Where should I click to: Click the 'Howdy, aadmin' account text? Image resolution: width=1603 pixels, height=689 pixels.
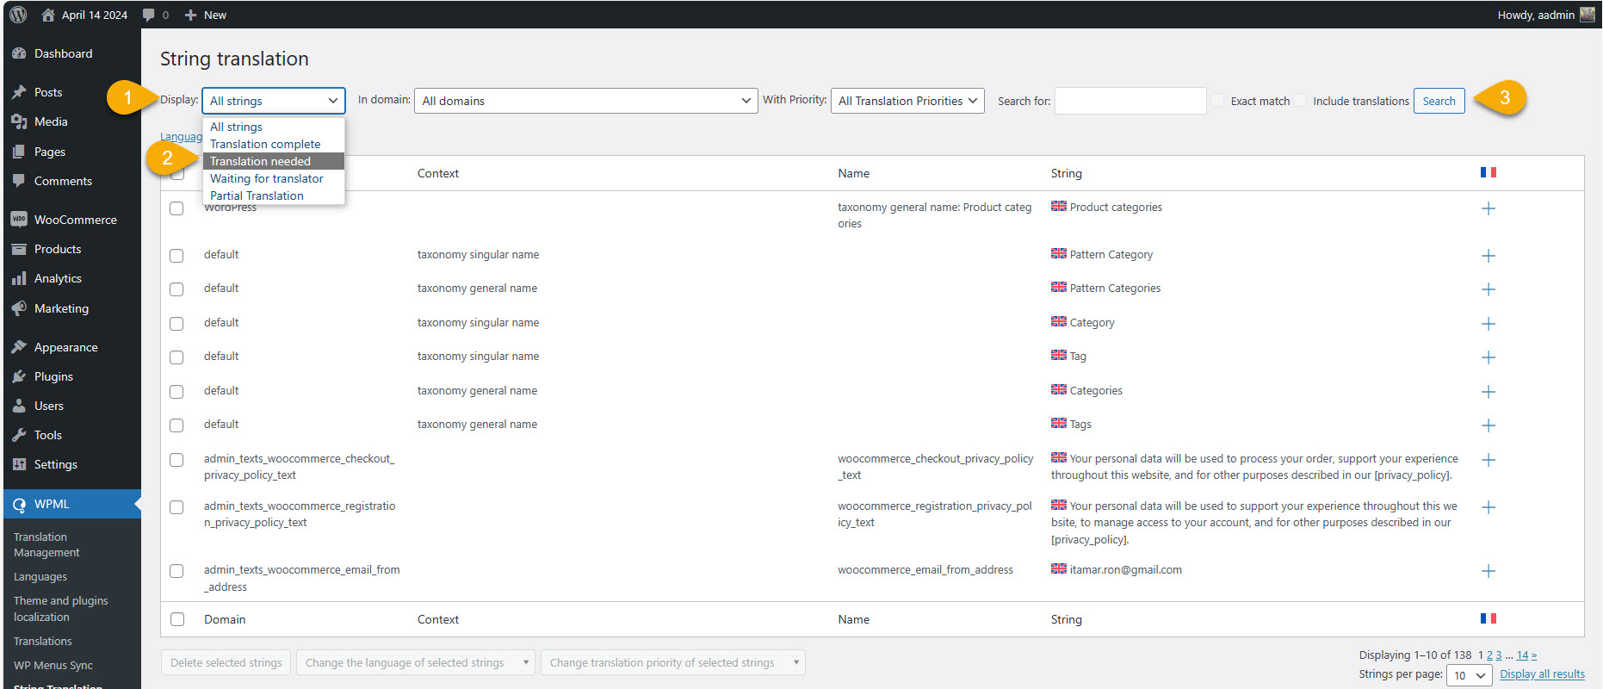1536,15
